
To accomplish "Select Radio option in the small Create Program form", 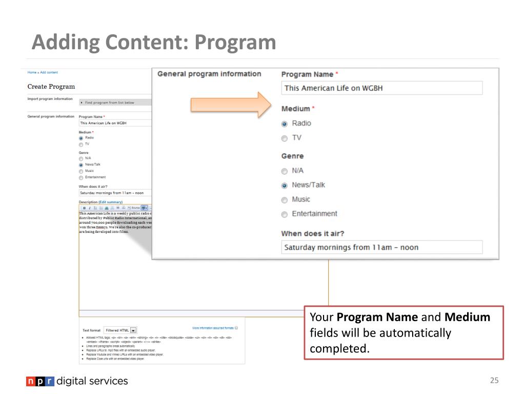I will (x=80, y=138).
